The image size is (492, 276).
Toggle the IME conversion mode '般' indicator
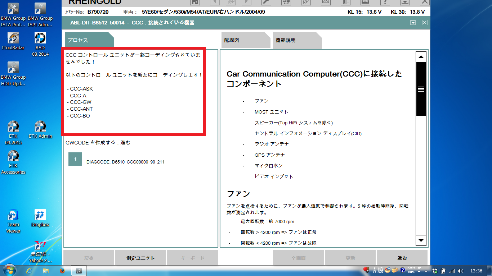[380, 270]
